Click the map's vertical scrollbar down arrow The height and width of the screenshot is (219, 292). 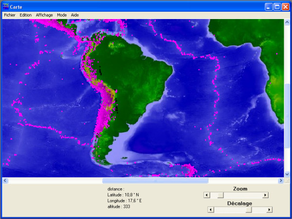coord(287,174)
